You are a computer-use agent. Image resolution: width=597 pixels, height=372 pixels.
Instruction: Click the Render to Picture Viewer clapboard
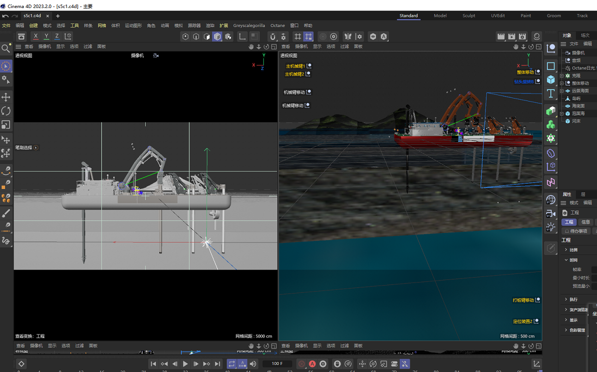[x=512, y=36]
